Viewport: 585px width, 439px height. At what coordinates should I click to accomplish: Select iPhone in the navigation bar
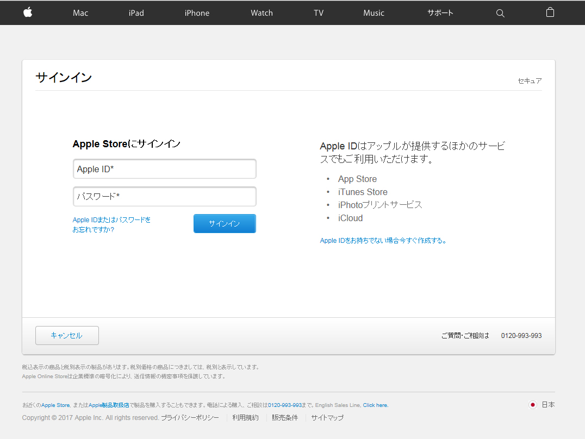(197, 13)
